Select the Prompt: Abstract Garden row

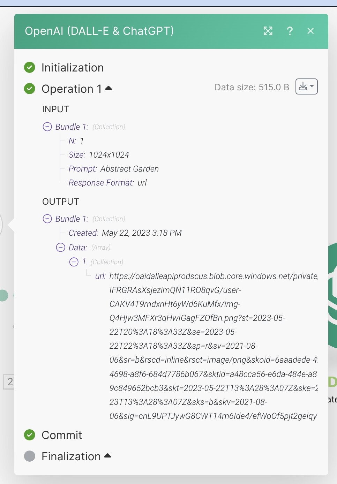114,169
